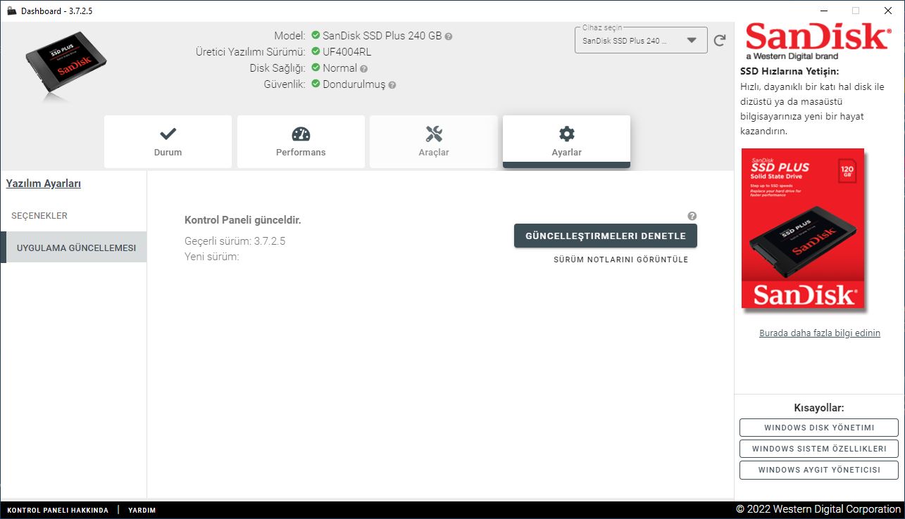905x519 pixels.
Task: Select UYGULAMA GÜNCELLEMESI sidebar item
Action: (73, 248)
